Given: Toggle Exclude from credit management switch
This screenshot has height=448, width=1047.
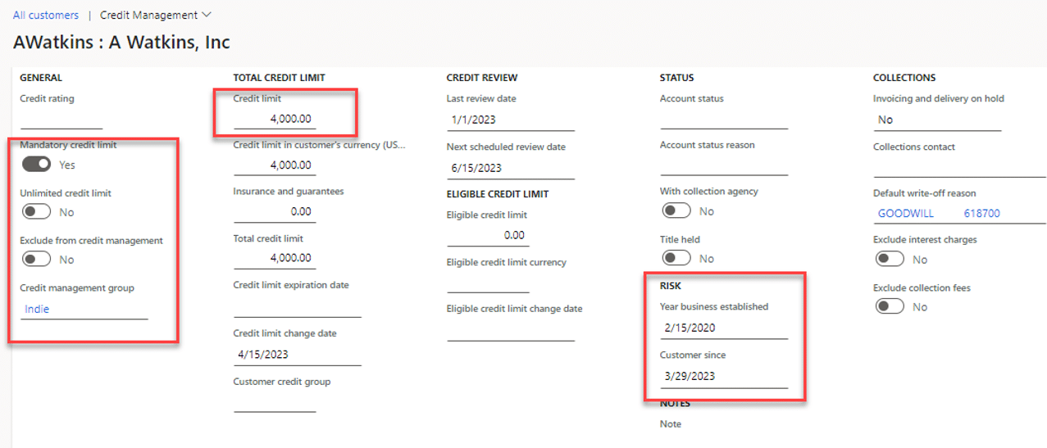Looking at the screenshot, I should 36,260.
